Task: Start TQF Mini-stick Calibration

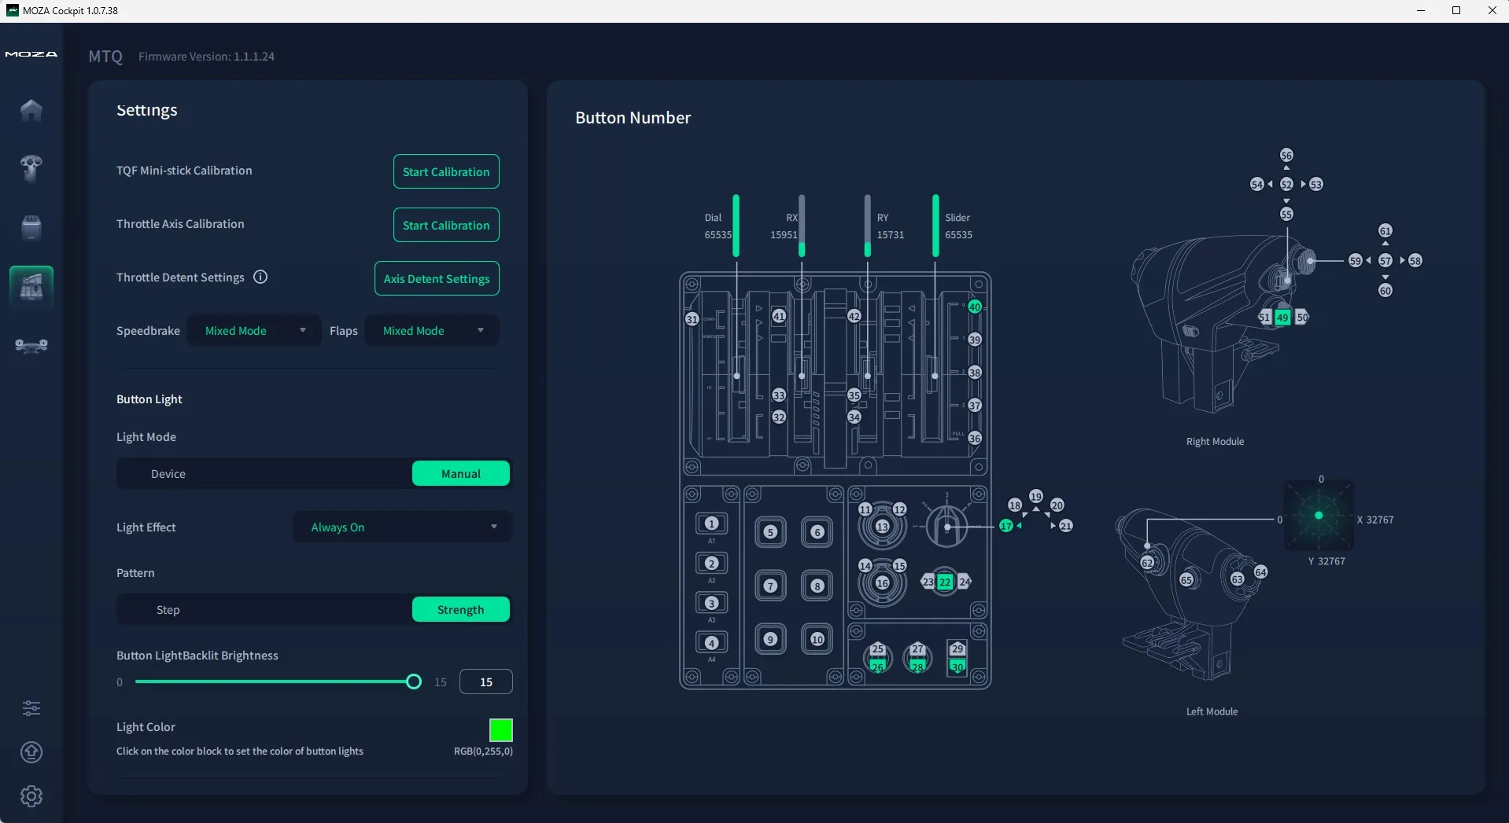Action: (446, 171)
